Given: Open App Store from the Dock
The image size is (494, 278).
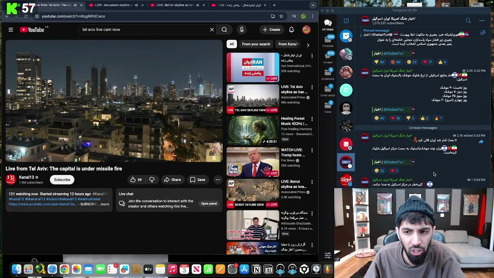Looking at the screenshot, I should tap(244, 269).
